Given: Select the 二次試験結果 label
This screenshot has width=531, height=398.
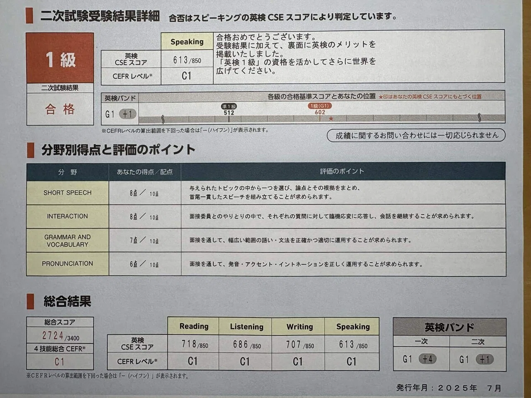Looking at the screenshot, I should tap(60, 88).
